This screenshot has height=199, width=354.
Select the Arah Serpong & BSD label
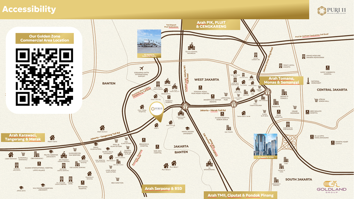(163, 189)
